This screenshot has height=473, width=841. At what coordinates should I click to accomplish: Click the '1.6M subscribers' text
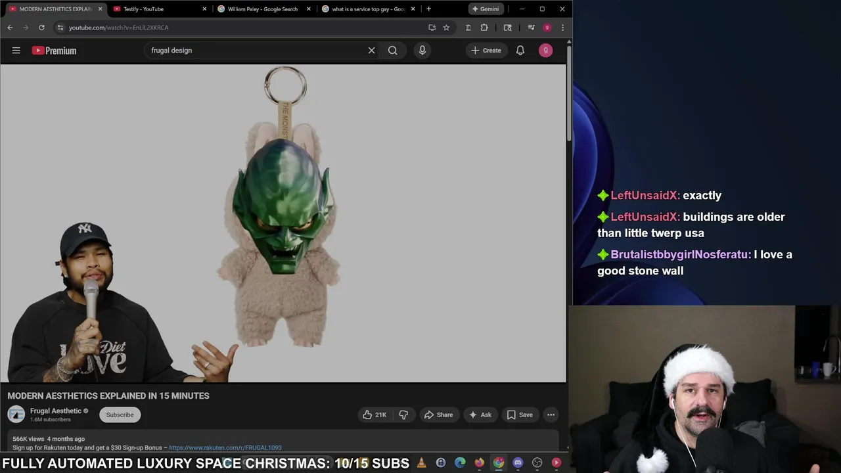pyautogui.click(x=51, y=420)
